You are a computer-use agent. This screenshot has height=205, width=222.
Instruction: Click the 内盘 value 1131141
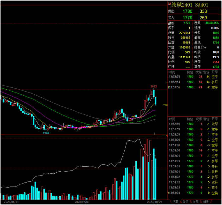185,57
